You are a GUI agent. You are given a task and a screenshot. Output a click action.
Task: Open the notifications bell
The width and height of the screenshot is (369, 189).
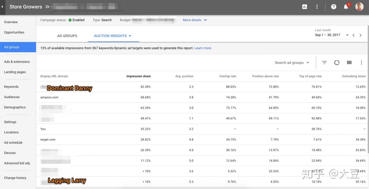click(346, 7)
